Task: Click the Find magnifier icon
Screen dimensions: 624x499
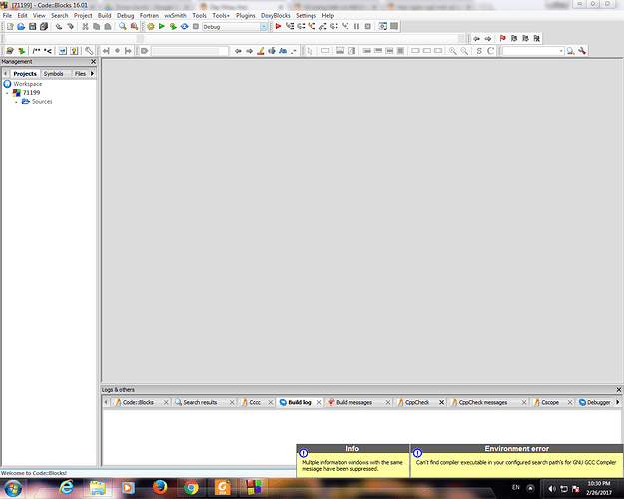Action: (123, 26)
